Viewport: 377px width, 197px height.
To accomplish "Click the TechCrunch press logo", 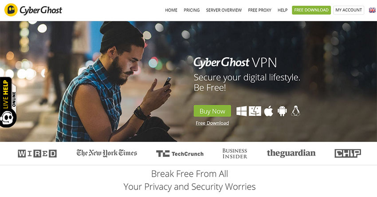I will tap(180, 154).
